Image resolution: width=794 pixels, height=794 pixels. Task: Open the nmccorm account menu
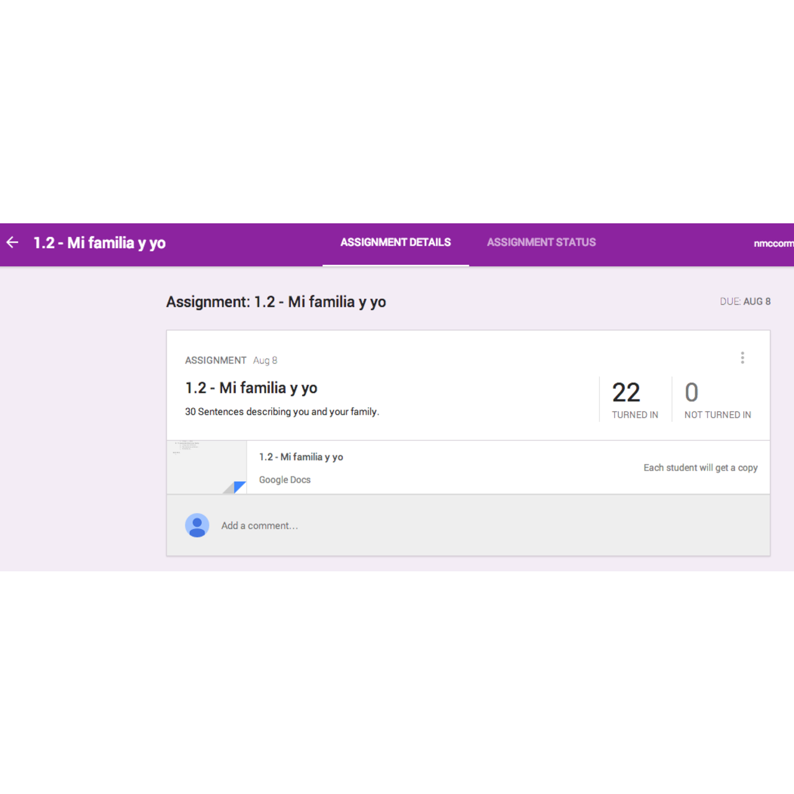[x=773, y=244]
